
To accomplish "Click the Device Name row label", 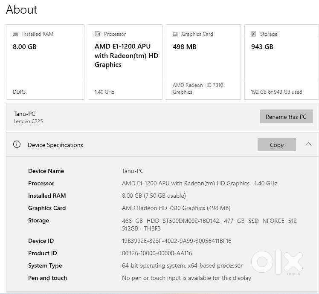I will tap(46, 171).
